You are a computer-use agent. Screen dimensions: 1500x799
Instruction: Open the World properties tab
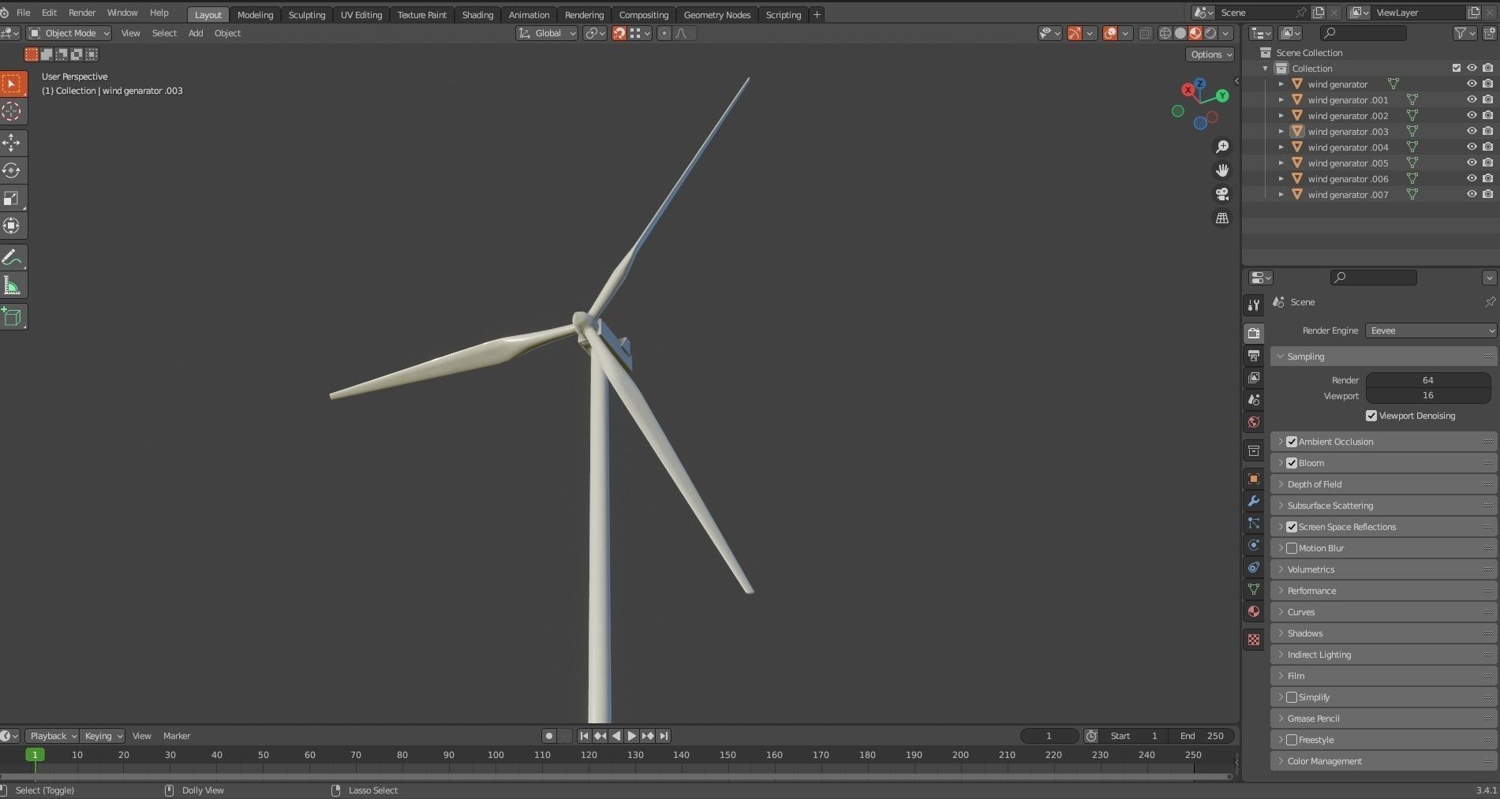click(1254, 422)
